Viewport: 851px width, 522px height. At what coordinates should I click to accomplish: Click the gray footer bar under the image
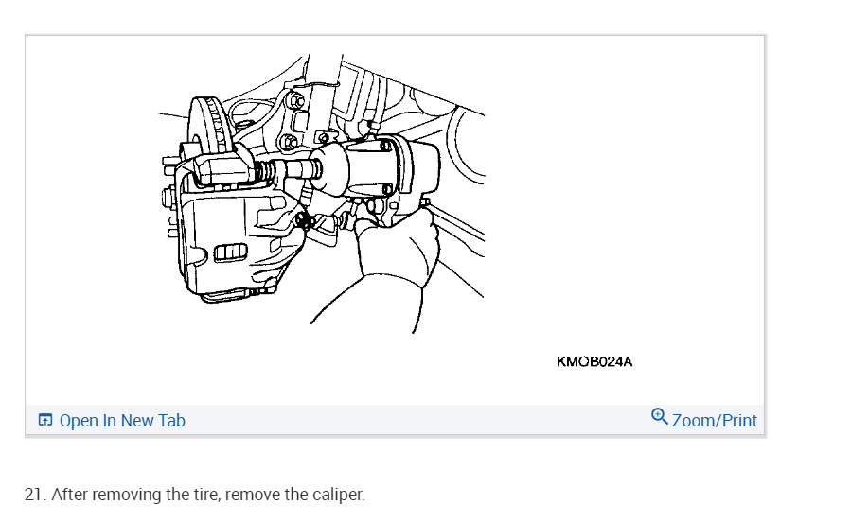coord(395,420)
